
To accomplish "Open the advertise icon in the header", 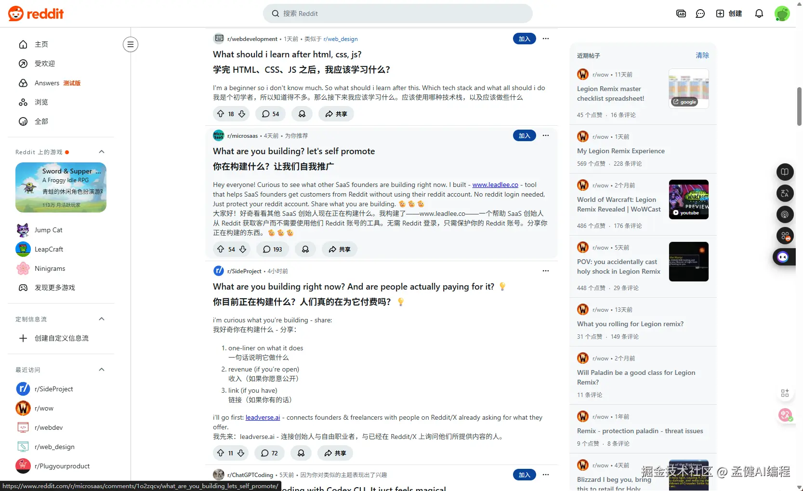I will point(681,13).
